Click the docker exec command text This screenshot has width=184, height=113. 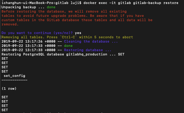click(131, 3)
